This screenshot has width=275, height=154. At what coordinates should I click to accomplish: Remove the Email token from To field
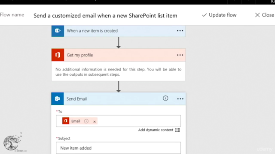[95, 121]
